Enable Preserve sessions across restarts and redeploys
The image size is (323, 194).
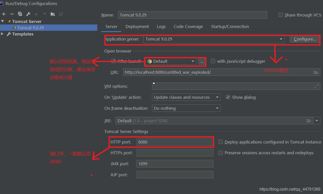pos(220,153)
